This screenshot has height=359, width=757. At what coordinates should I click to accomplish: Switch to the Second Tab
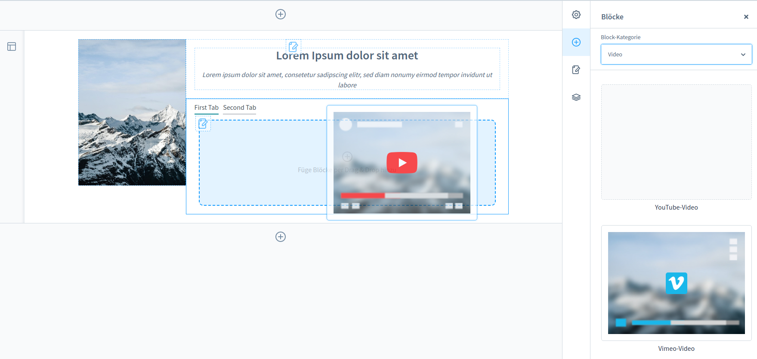coord(239,108)
